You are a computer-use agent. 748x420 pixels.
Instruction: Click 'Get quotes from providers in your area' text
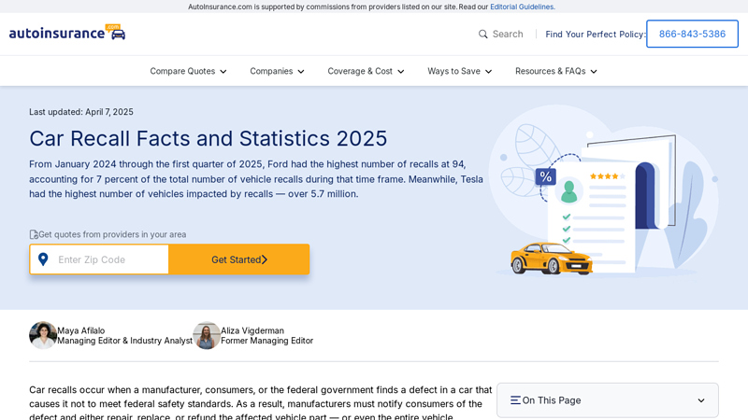click(x=112, y=234)
